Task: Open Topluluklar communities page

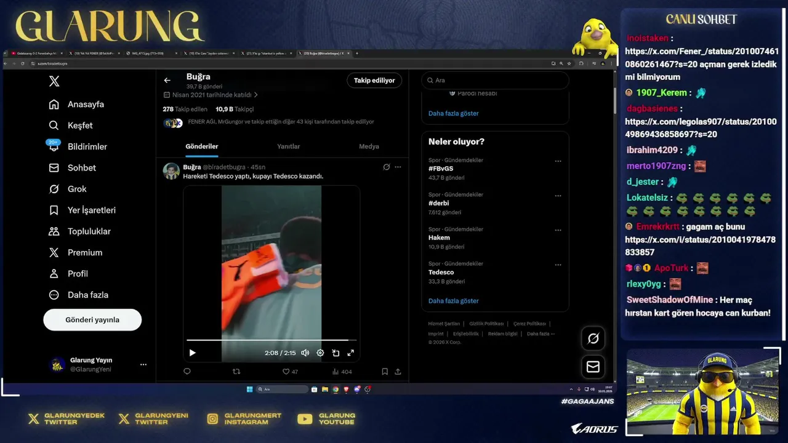Action: tap(80, 231)
